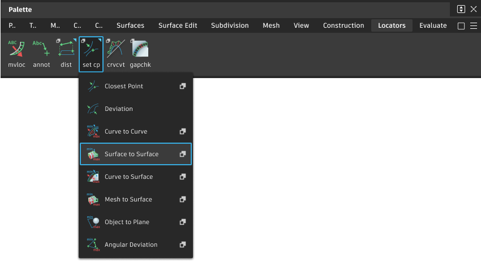The width and height of the screenshot is (481, 266).
Task: Choose Closest Point from the flyout
Action: tap(124, 86)
